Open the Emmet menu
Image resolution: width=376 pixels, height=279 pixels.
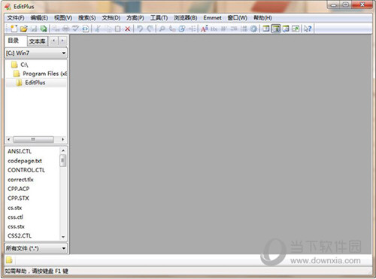click(212, 18)
